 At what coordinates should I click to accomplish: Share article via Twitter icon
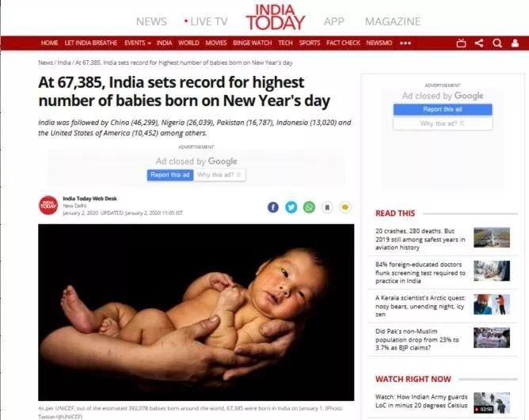(291, 207)
